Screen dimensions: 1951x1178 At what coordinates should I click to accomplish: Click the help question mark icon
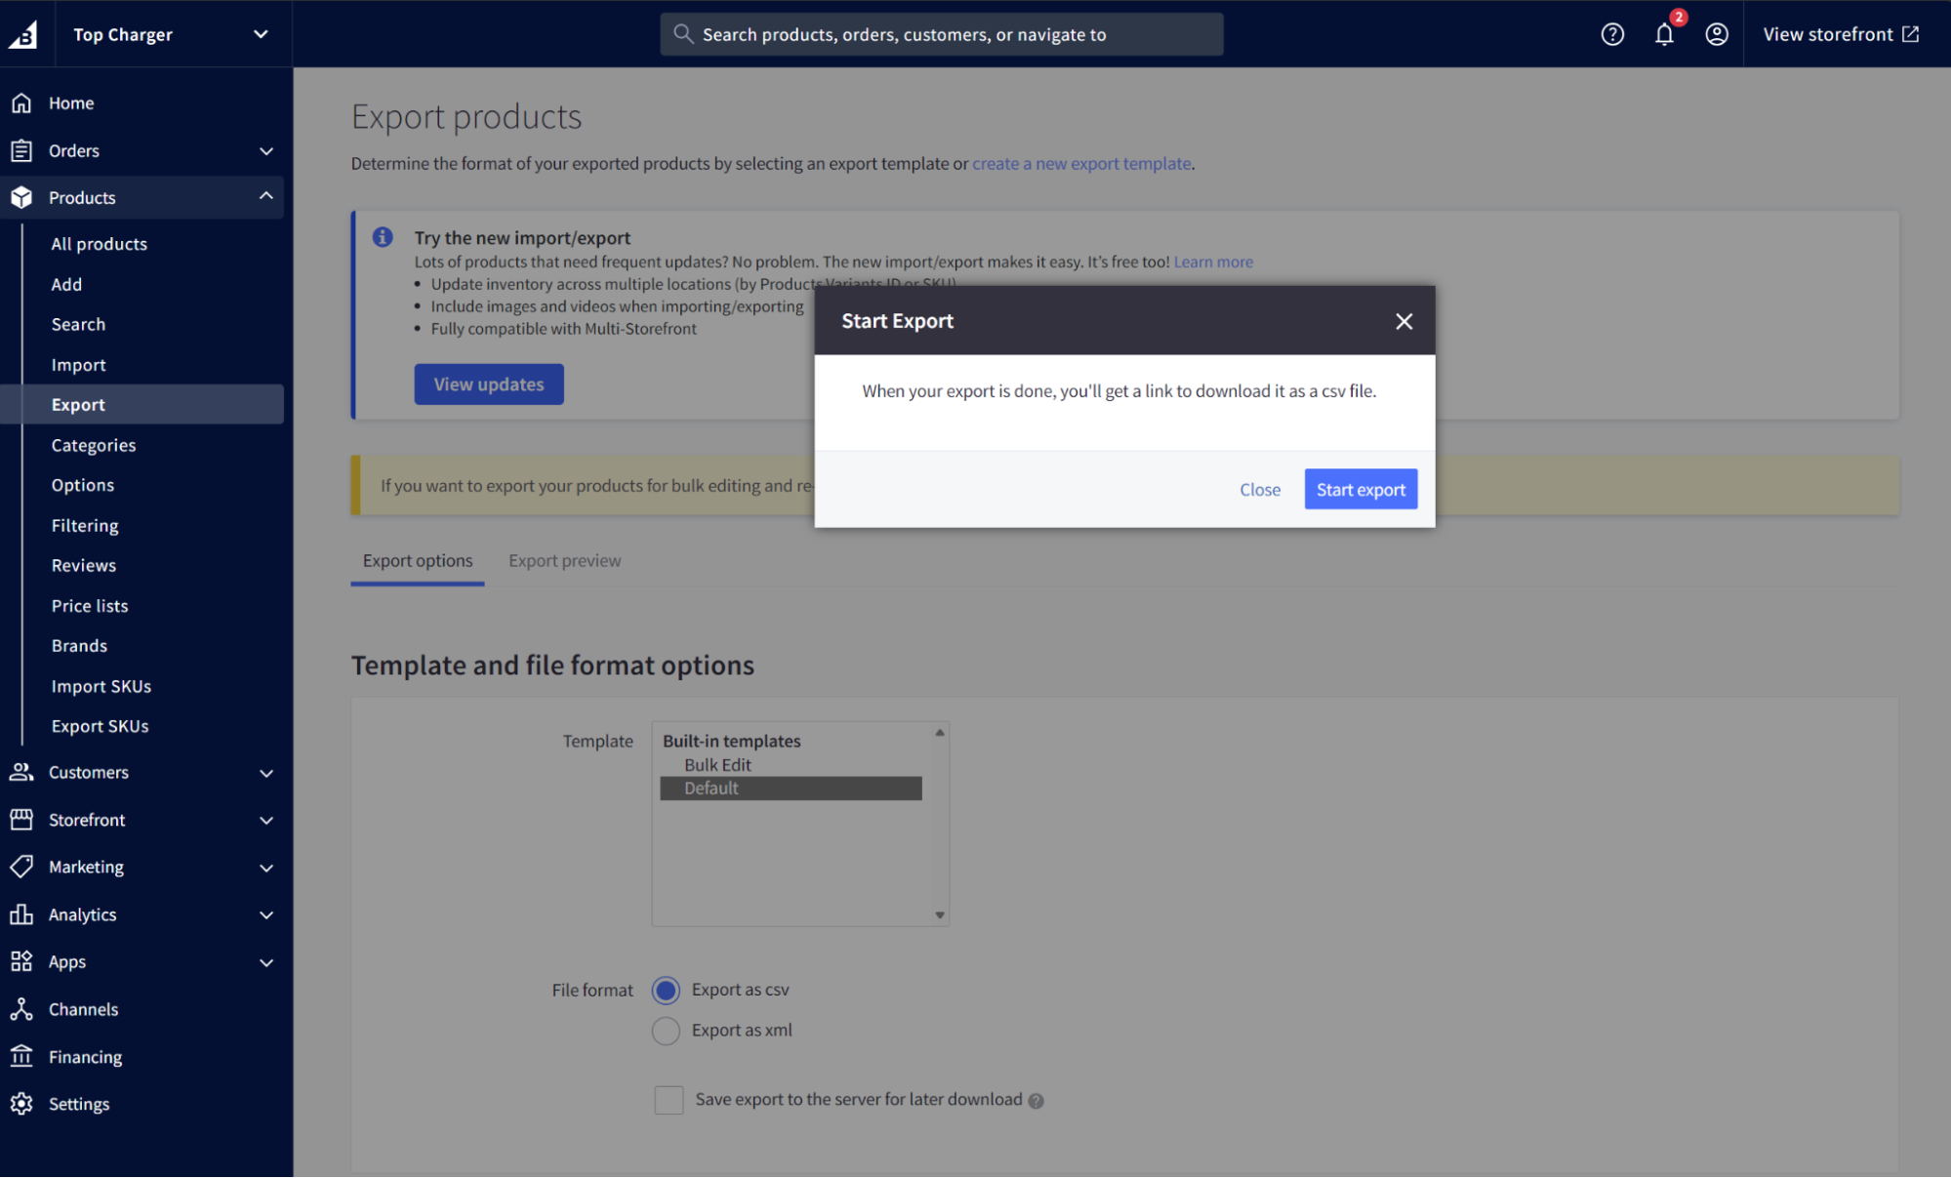point(1612,33)
